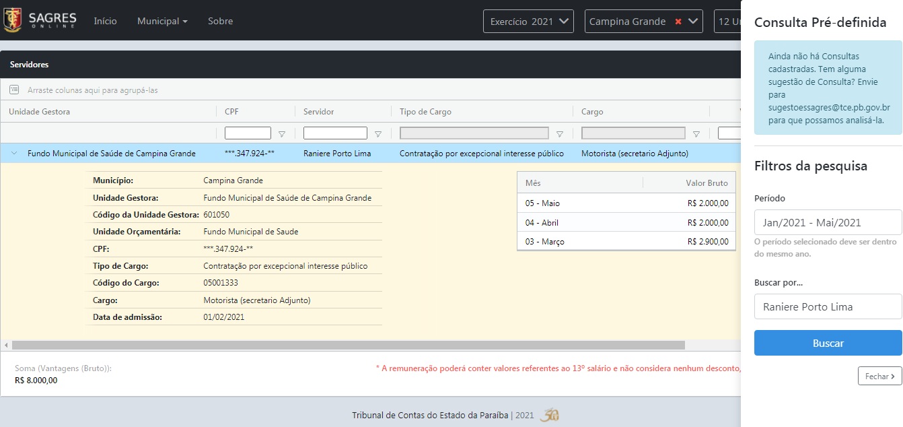This screenshot has height=427, width=903.
Task: Select the '05 - Maio' row
Action: tap(626, 203)
